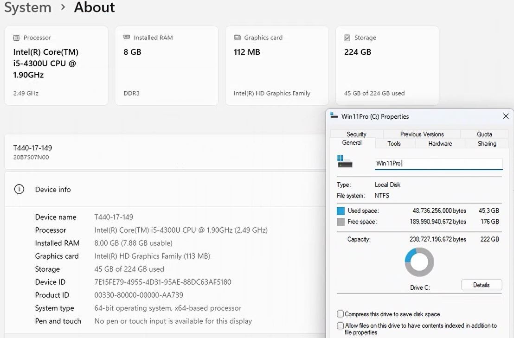
Task: Select the Device ID value 7E15FE79-4955-4D31-95AE-88DC63AF5180
Action: 162,282
